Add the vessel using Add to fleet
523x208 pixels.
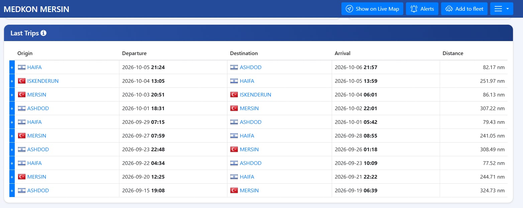464,9
